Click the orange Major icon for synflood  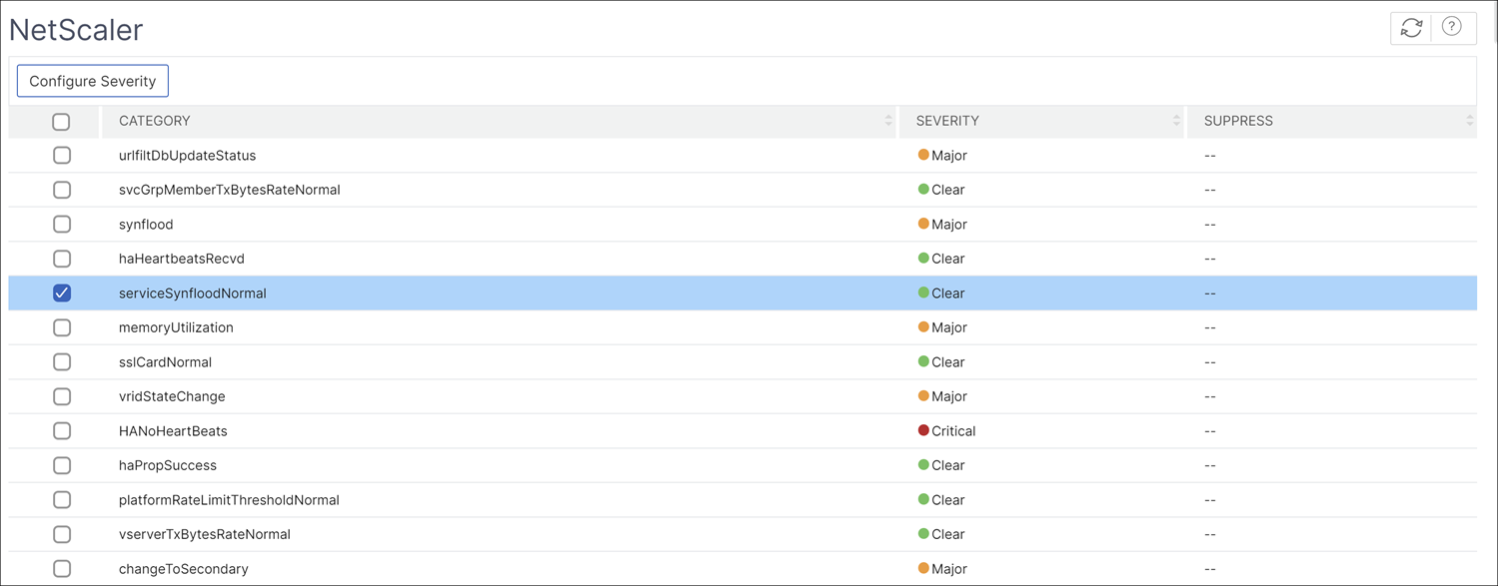tap(923, 224)
